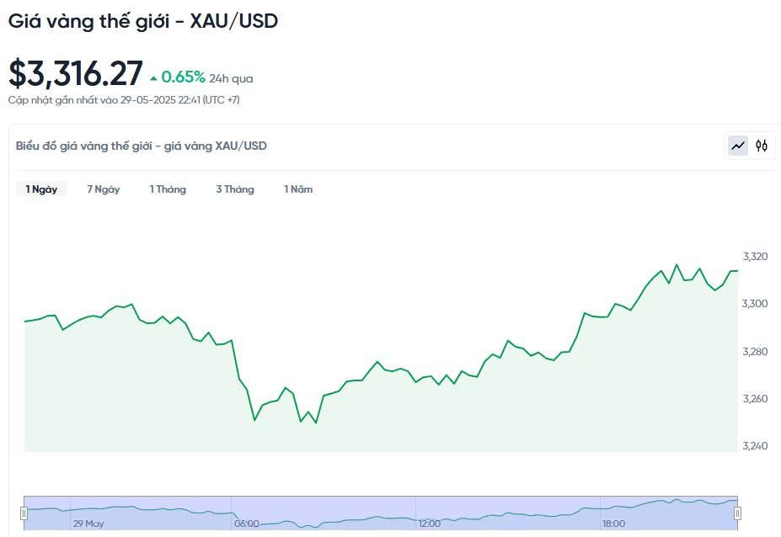Show the 3 Tháng chart range

[x=234, y=189]
